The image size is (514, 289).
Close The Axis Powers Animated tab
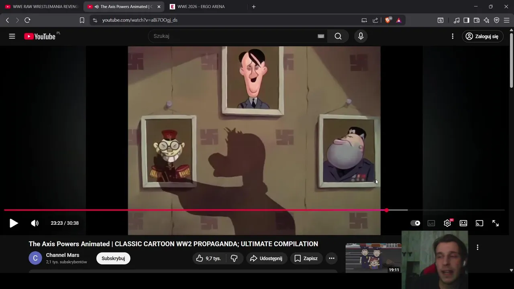[159, 7]
